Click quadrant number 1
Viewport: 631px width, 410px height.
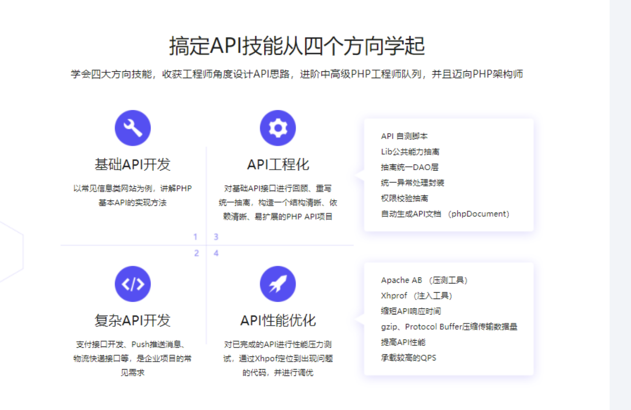tap(195, 237)
